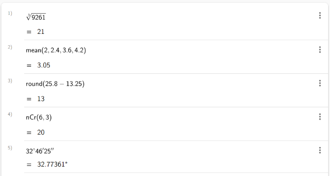Open the more options menu for the round expression
The width and height of the screenshot is (330, 176).
click(320, 83)
